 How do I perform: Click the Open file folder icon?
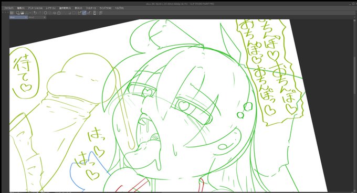point(22,13)
